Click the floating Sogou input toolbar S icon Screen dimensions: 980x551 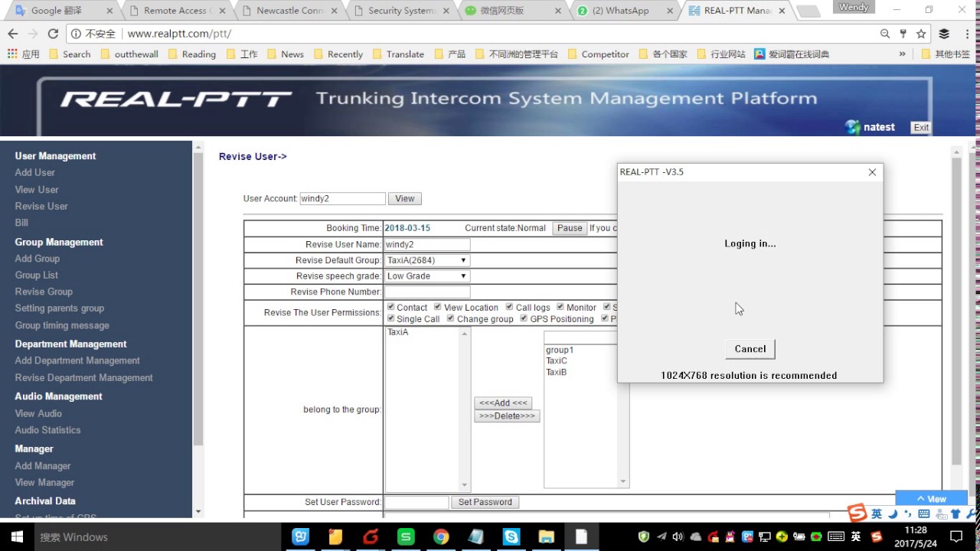(x=857, y=513)
